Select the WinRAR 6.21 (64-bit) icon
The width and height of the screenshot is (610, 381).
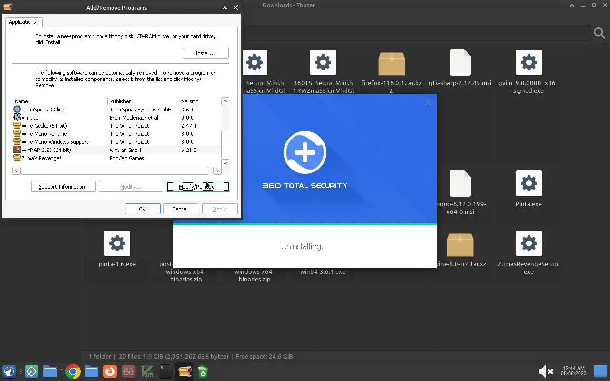(17, 150)
